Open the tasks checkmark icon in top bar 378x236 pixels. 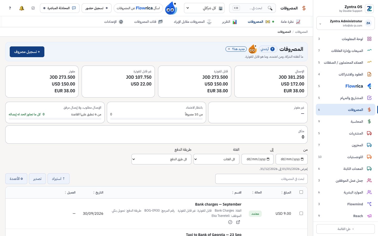(x=33, y=8)
